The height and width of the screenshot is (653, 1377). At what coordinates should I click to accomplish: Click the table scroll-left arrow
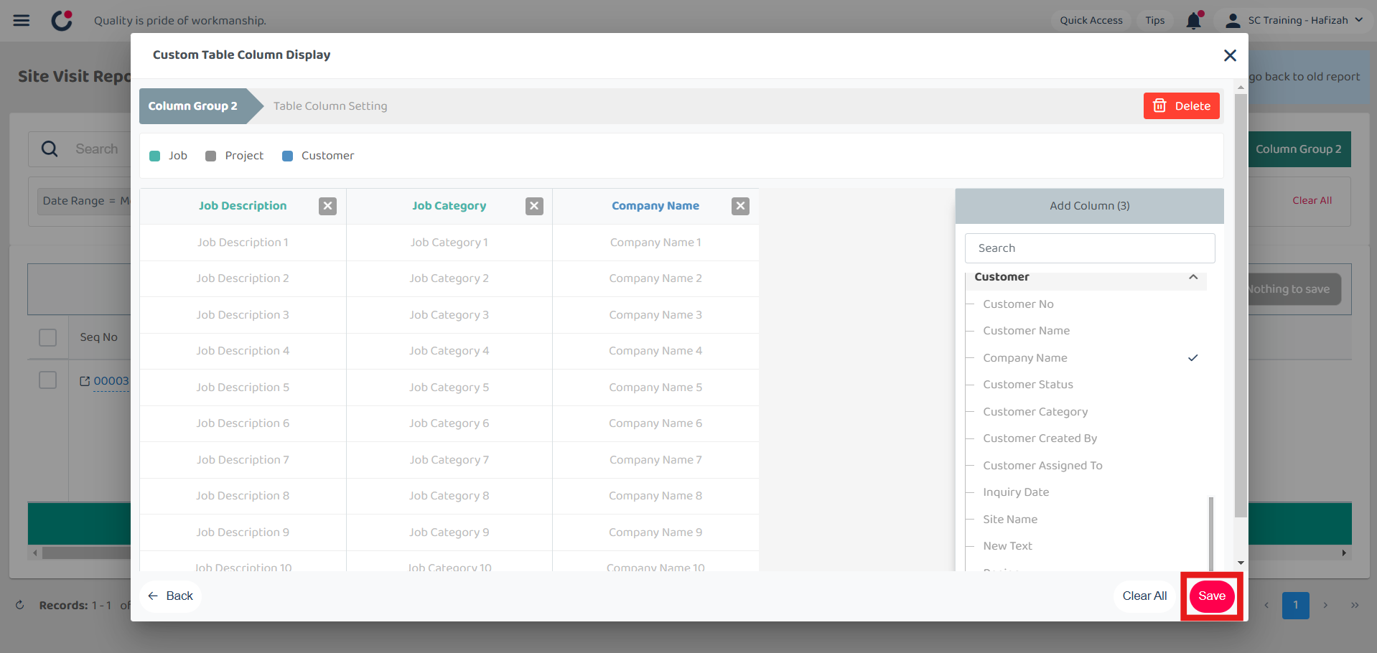tap(35, 553)
